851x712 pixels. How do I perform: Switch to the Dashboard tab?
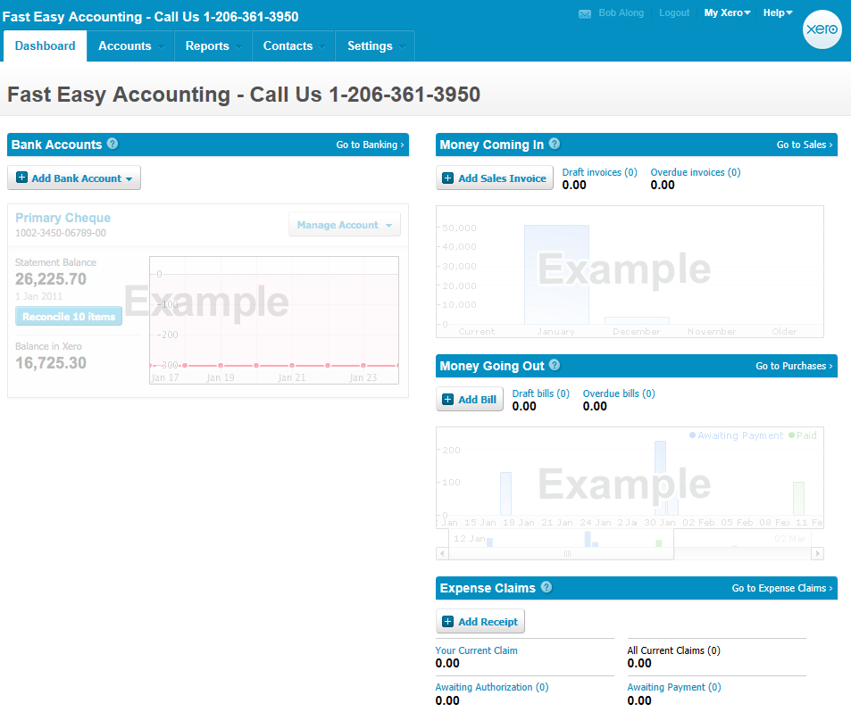pos(45,46)
